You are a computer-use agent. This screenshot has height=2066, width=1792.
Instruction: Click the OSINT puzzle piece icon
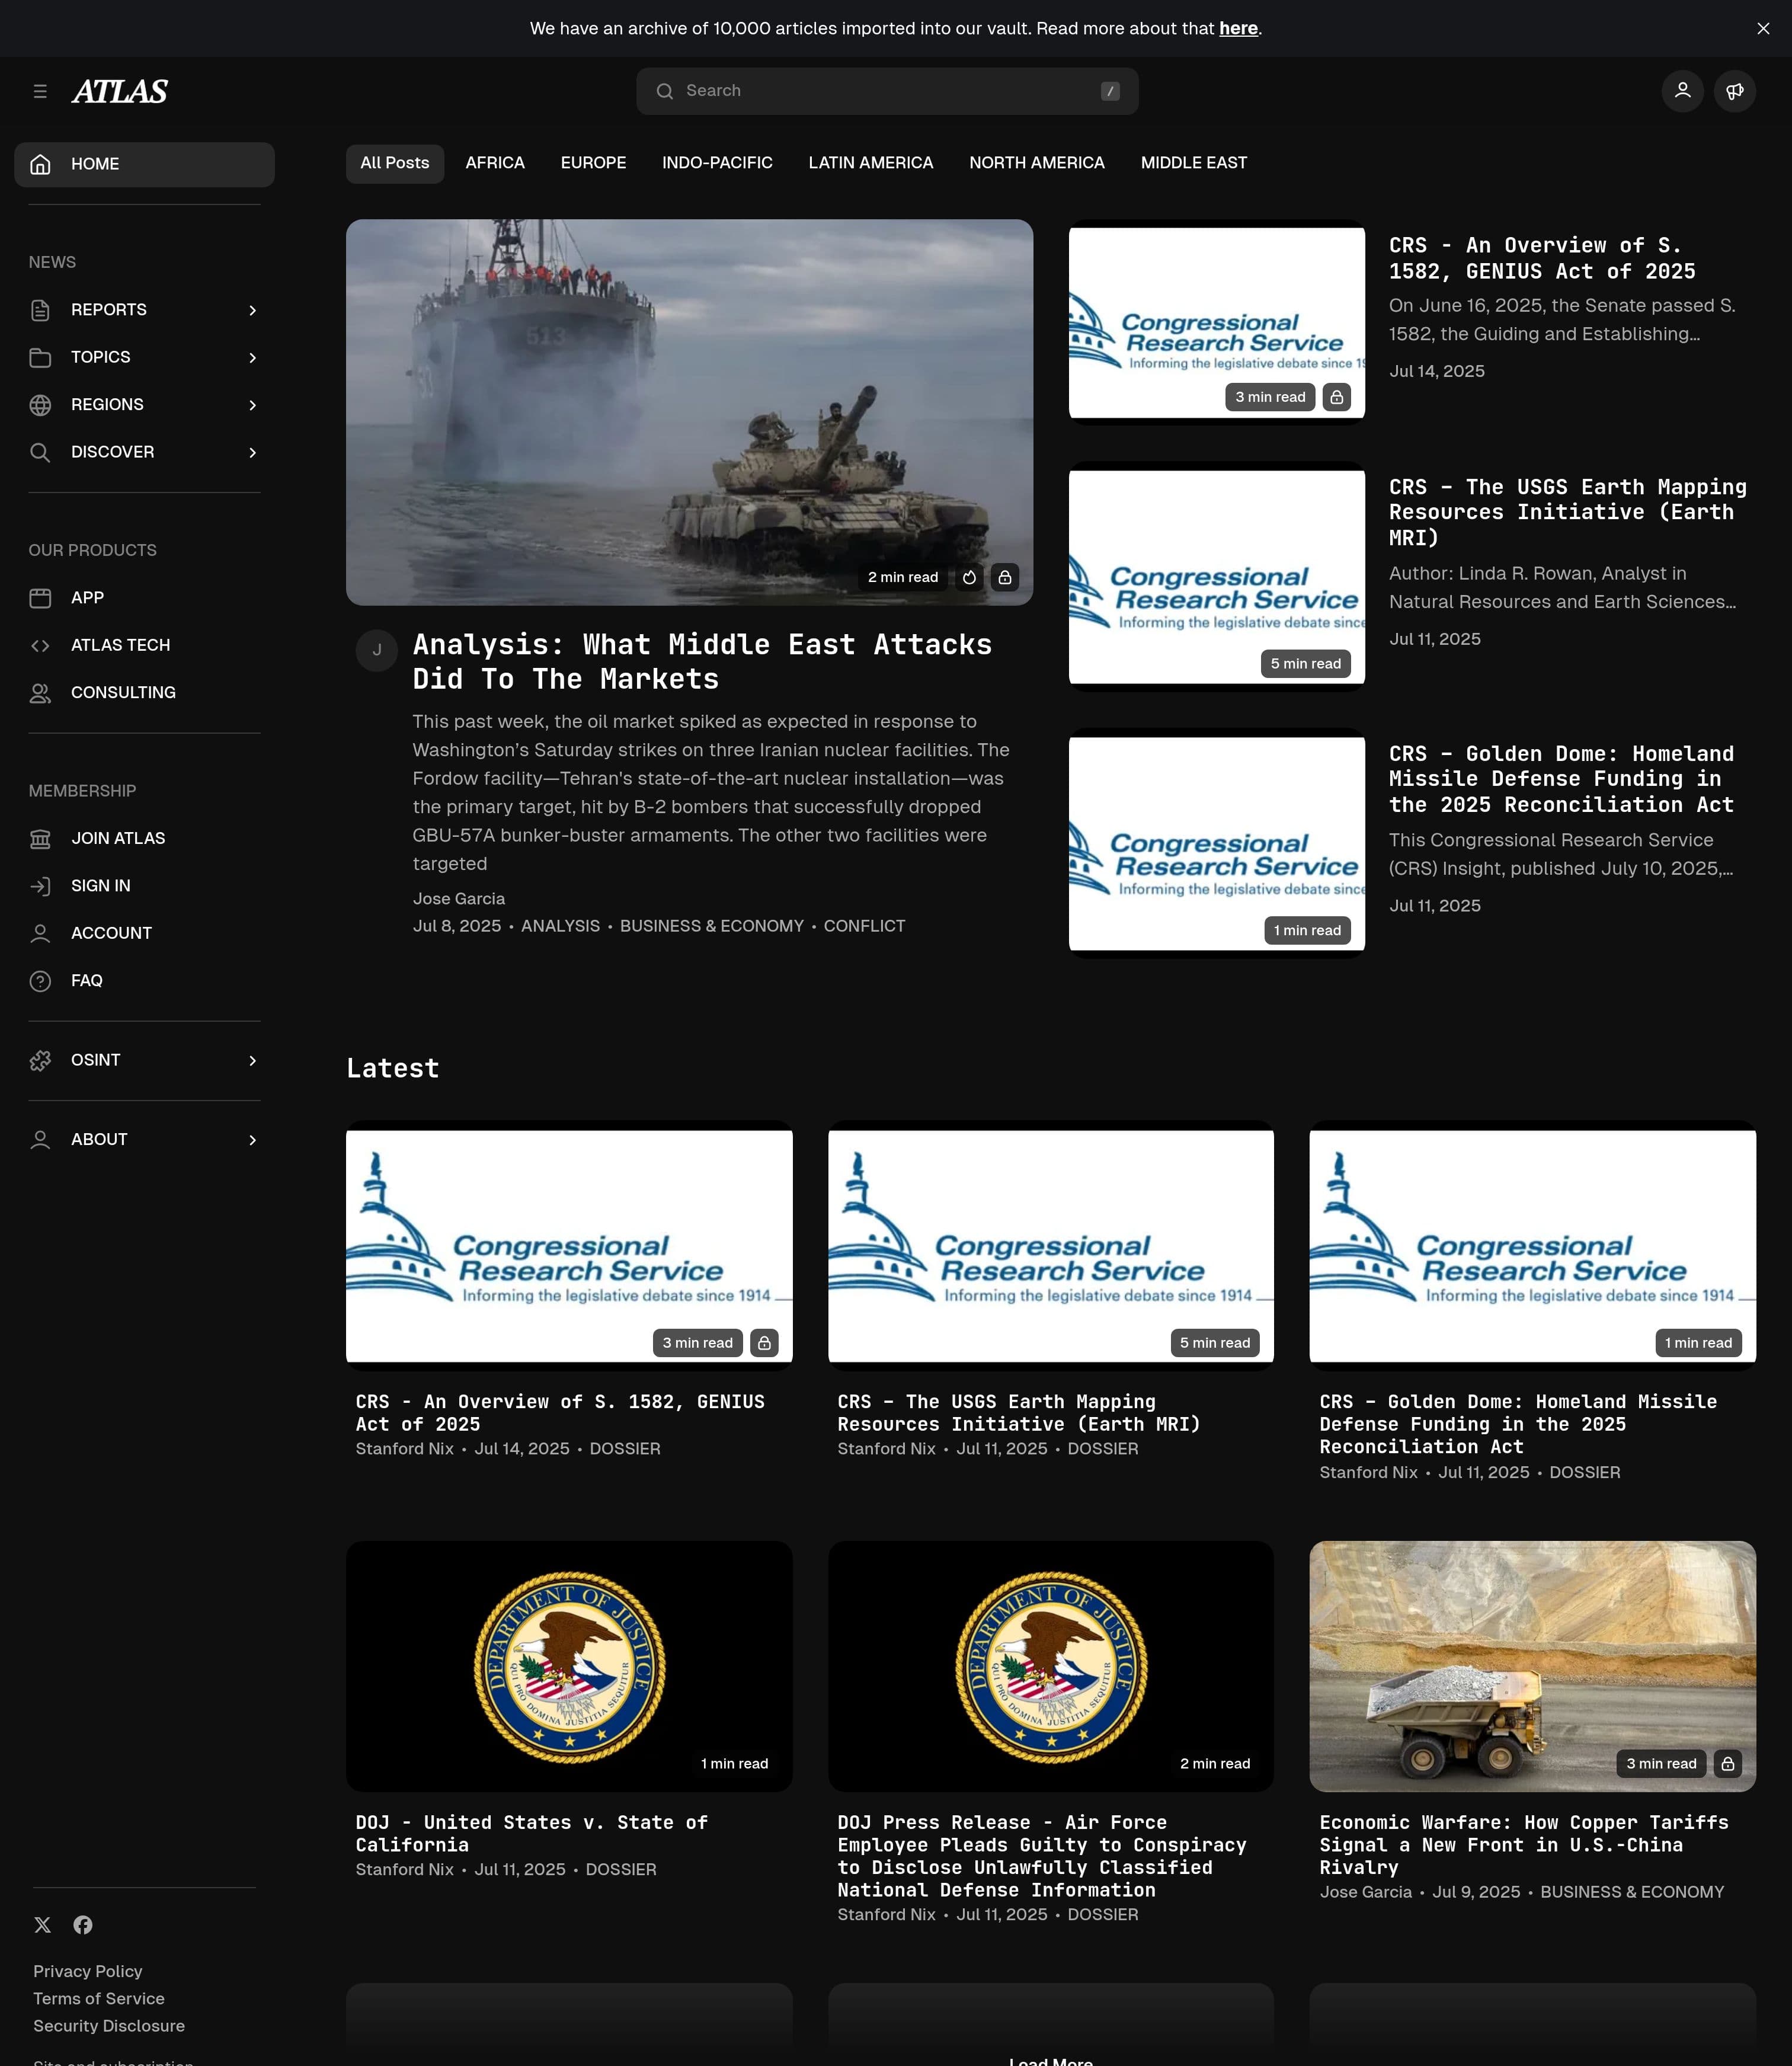click(40, 1060)
